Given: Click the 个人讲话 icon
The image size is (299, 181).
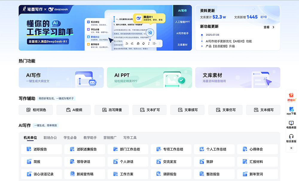Looking at the screenshot, I should tap(115, 162).
